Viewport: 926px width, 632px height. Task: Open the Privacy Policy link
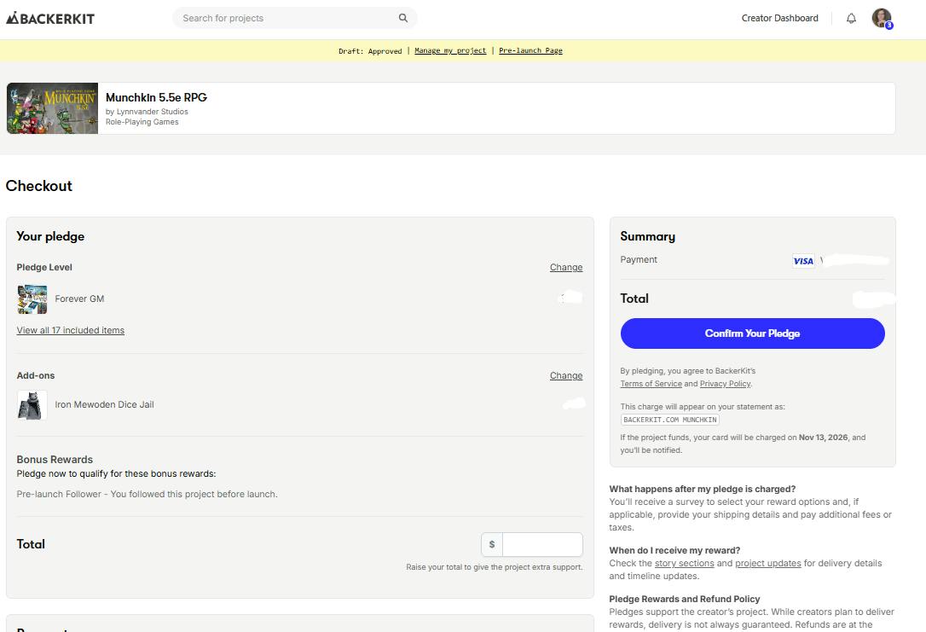(726, 384)
